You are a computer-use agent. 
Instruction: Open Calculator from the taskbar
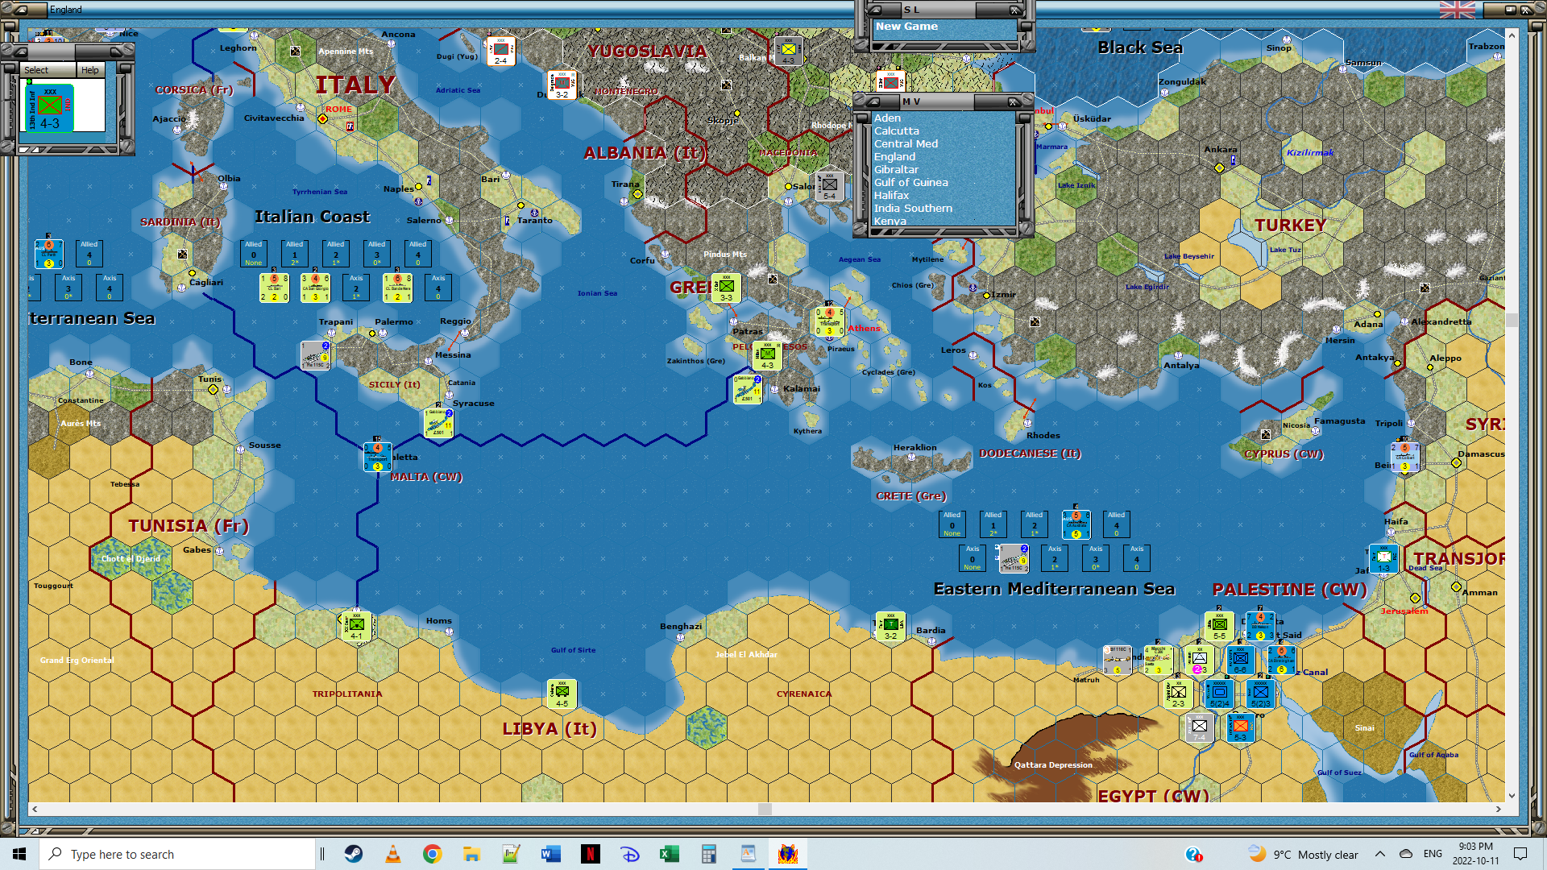pyautogui.click(x=709, y=854)
